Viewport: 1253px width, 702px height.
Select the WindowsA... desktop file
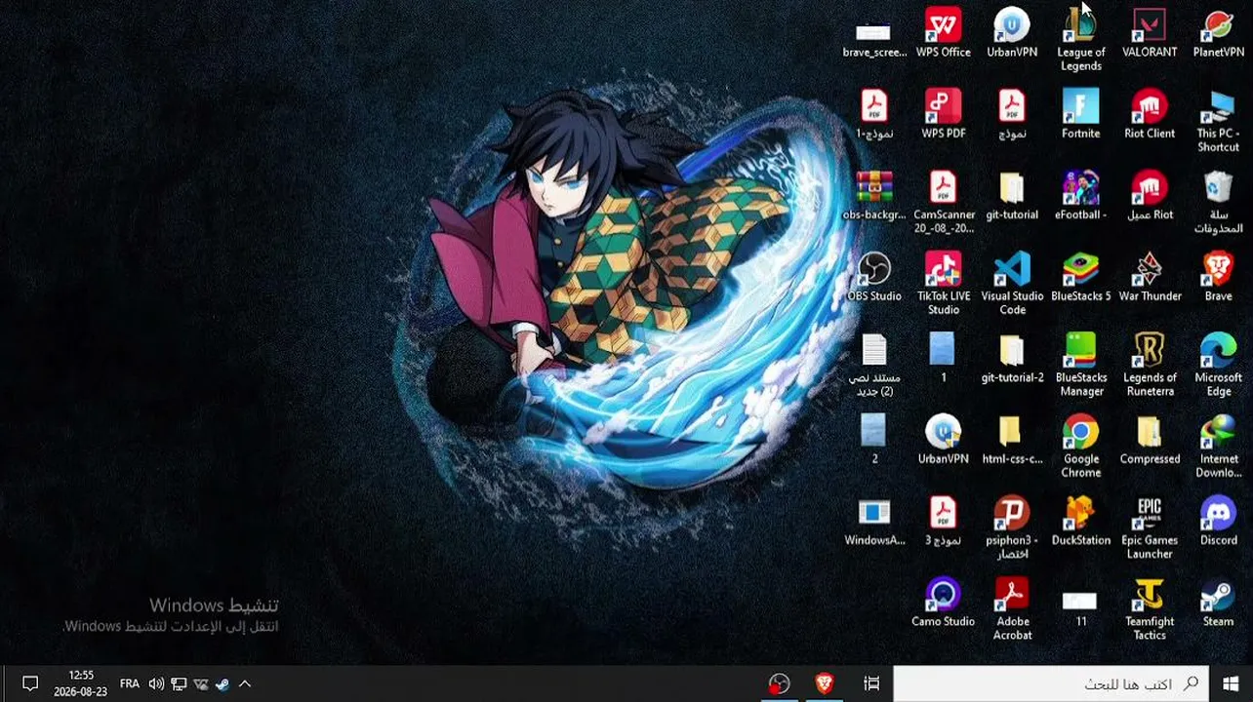(873, 521)
